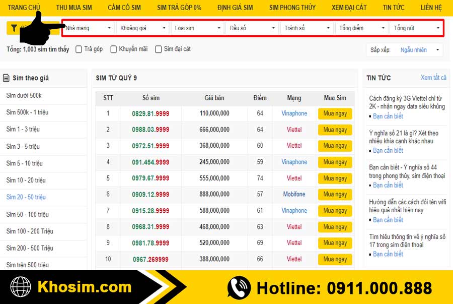This screenshot has width=453, height=304.
Task: Open sim number 0909.12.9999
Action: pyautogui.click(x=150, y=195)
